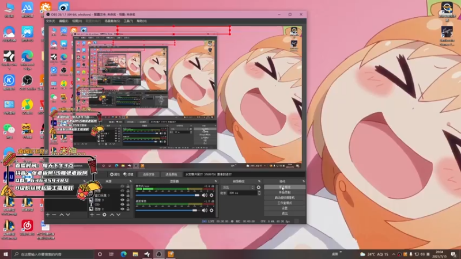Click the 开始录制 start recording button
Screen dimensions: 461x259
284,192
